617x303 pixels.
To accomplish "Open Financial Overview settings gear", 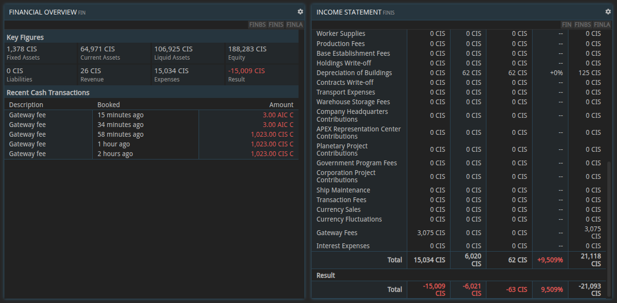I will tap(300, 12).
